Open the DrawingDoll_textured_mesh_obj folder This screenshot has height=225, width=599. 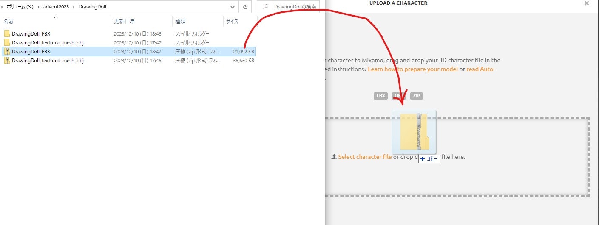[48, 43]
